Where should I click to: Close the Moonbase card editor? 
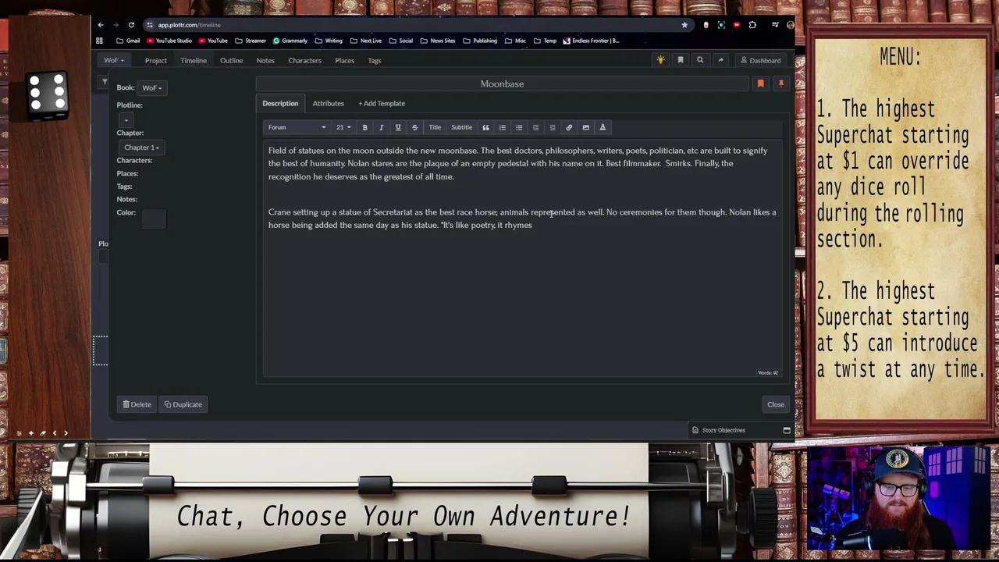tap(775, 404)
